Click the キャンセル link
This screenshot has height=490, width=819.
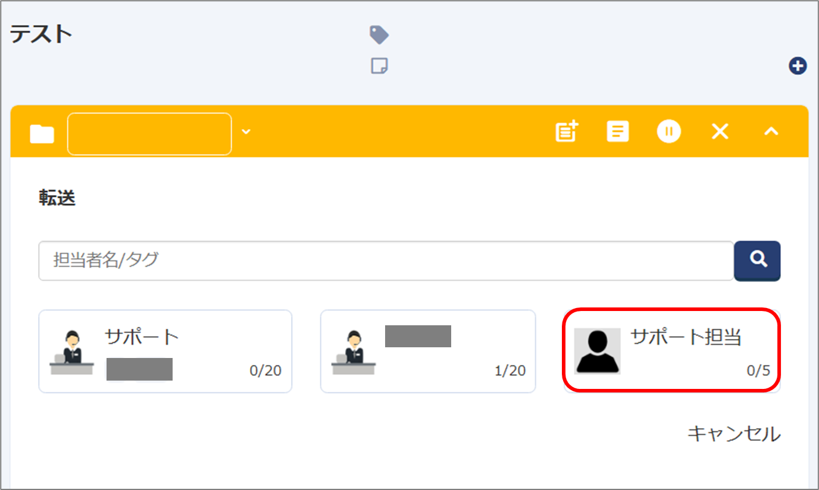pyautogui.click(x=734, y=434)
